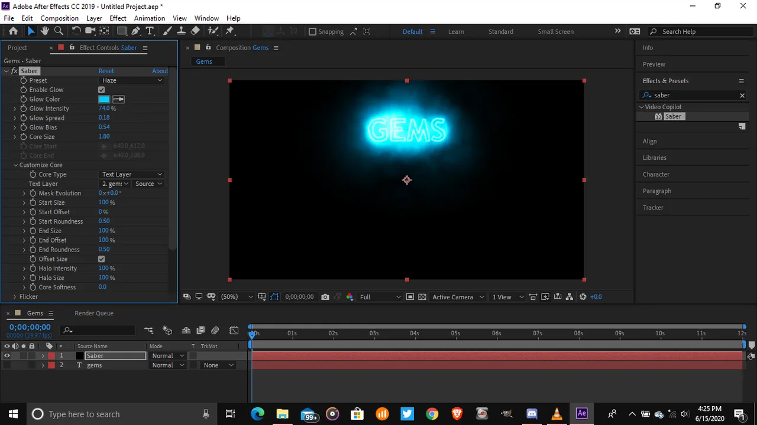Screen dimensions: 757x425
Task: Toggle the Snapping checkbox
Action: point(312,31)
